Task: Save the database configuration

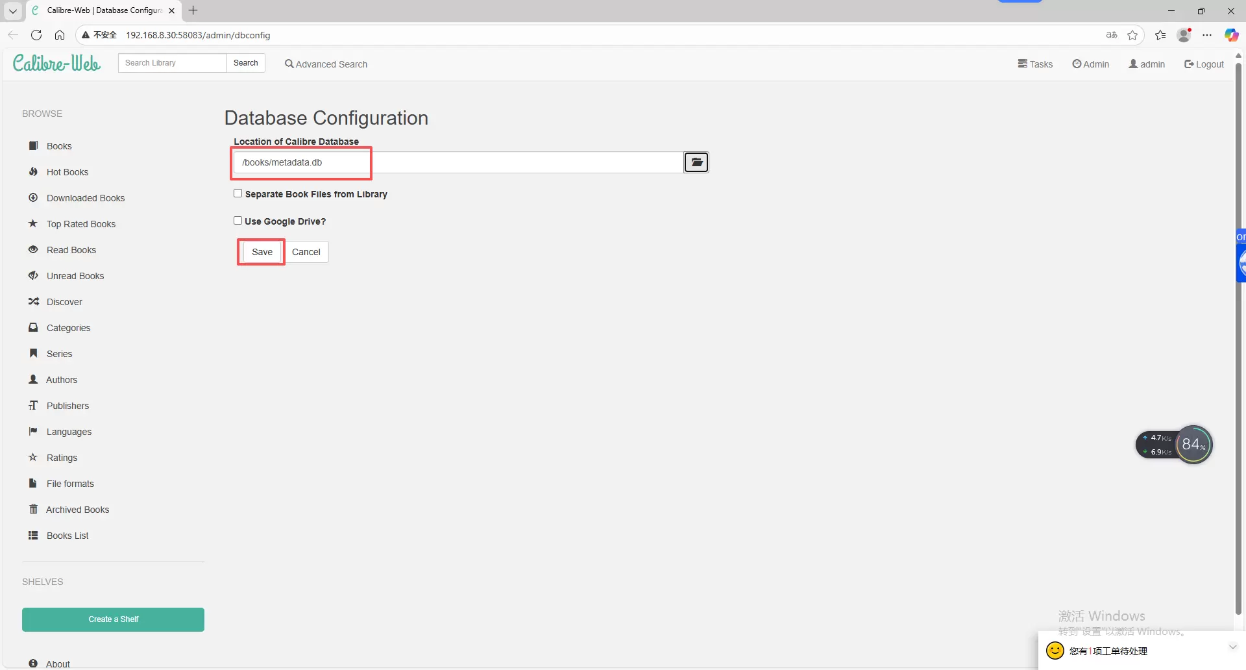Action: [x=262, y=252]
